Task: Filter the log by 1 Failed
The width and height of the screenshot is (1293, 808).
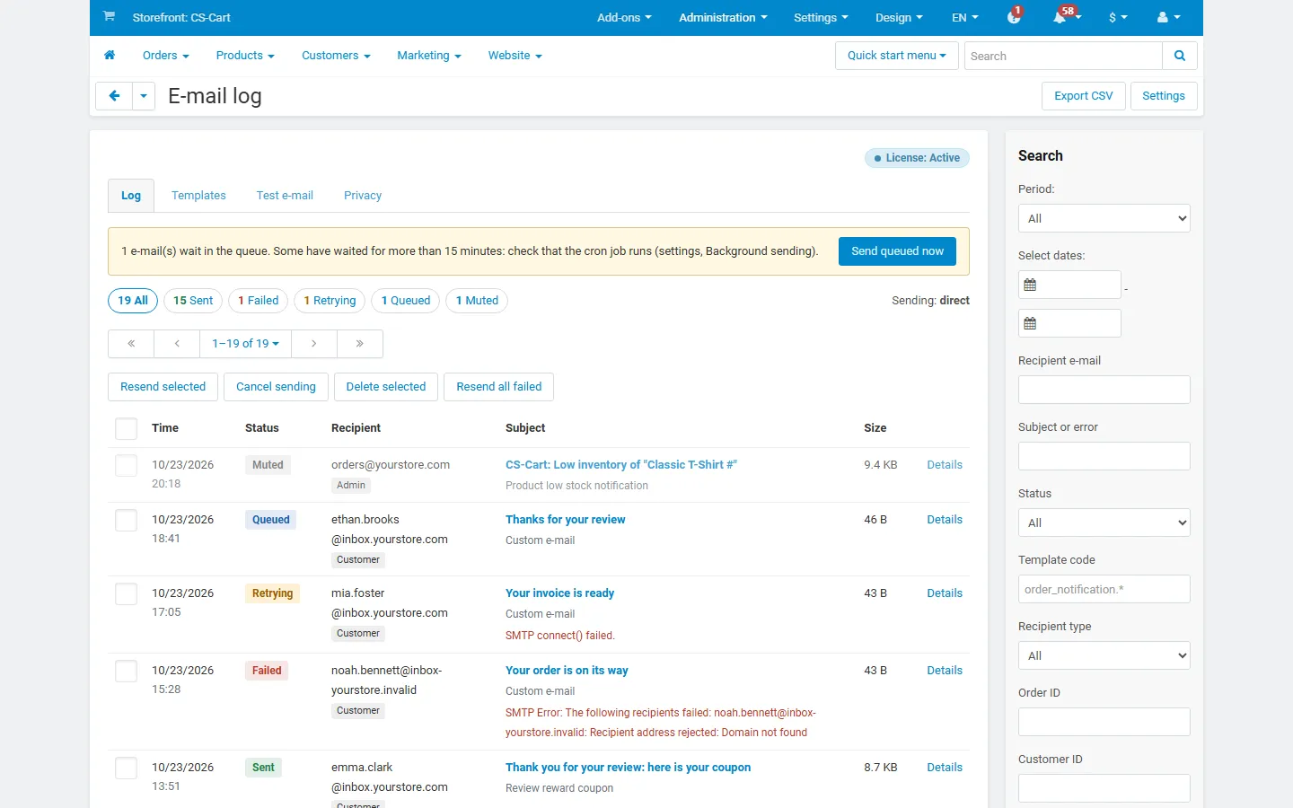Action: pos(259,301)
